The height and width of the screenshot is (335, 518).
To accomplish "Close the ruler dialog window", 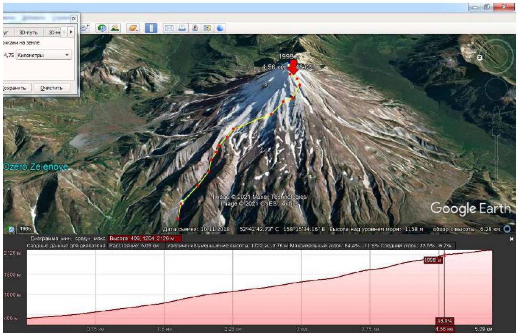I will [x=73, y=18].
